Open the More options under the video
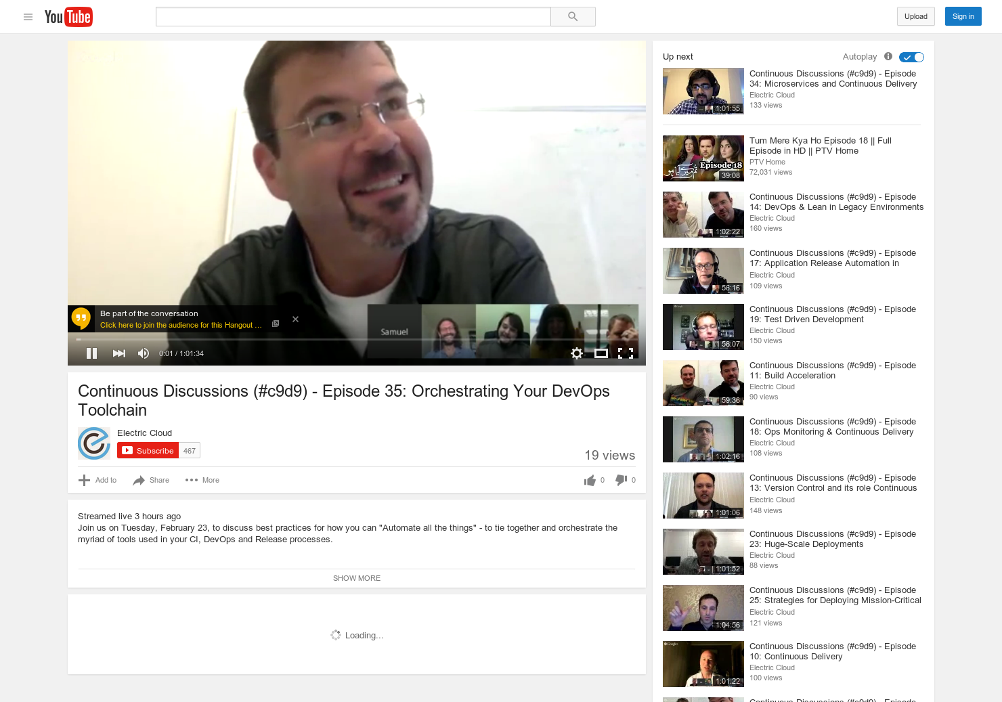 tap(202, 480)
